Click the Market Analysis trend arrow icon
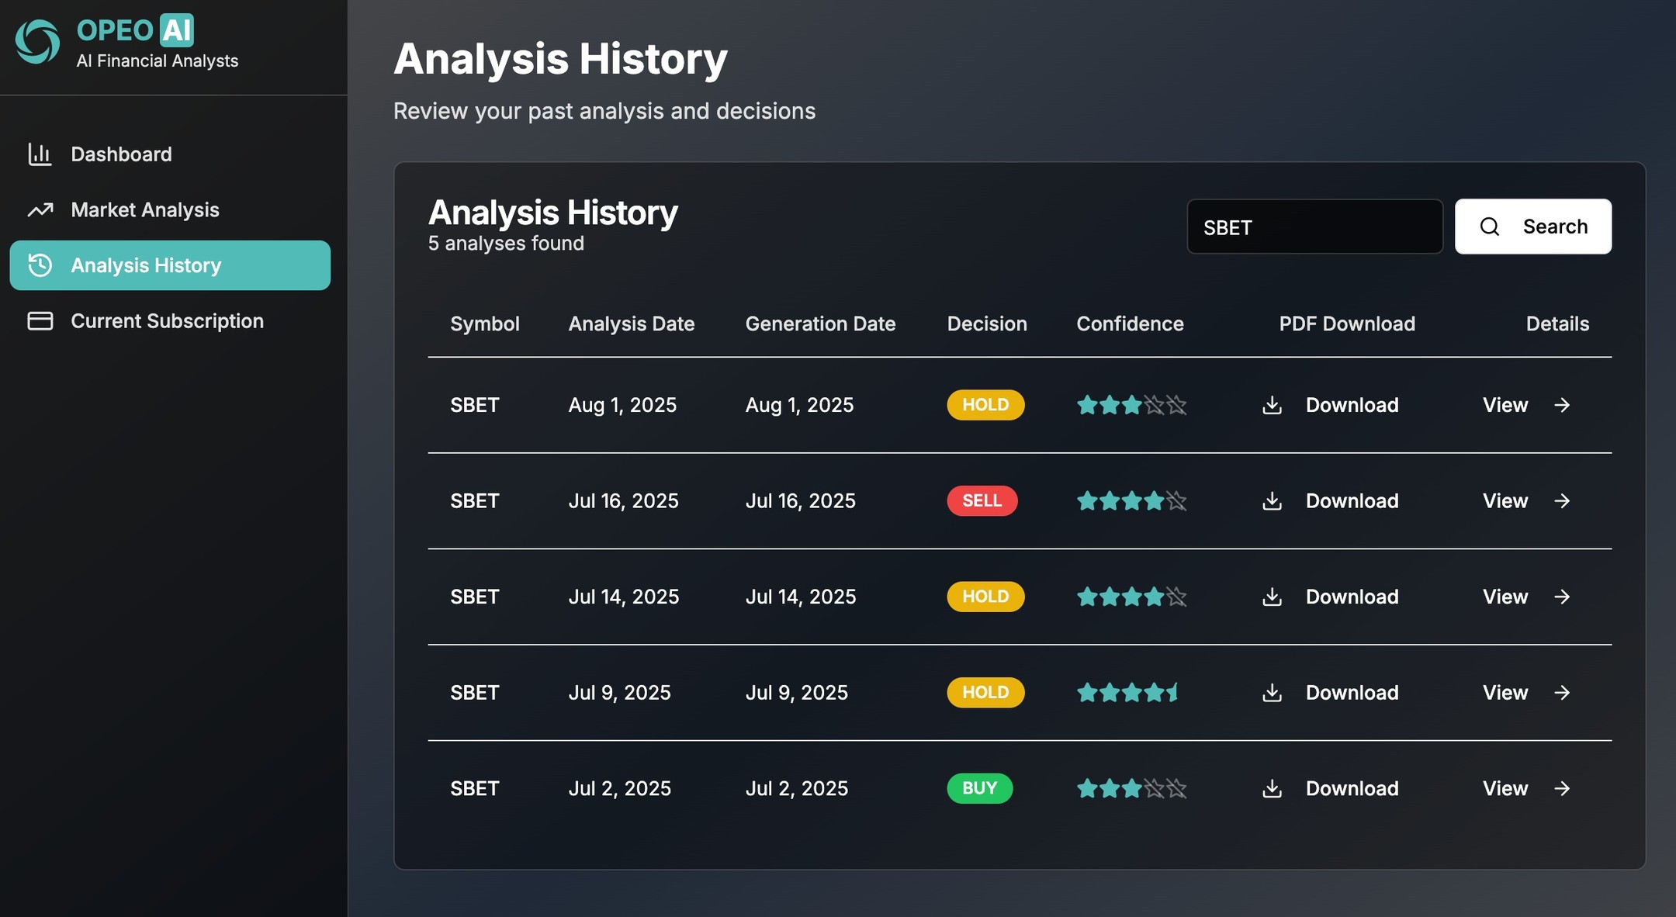Viewport: 1676px width, 917px height. click(x=40, y=209)
